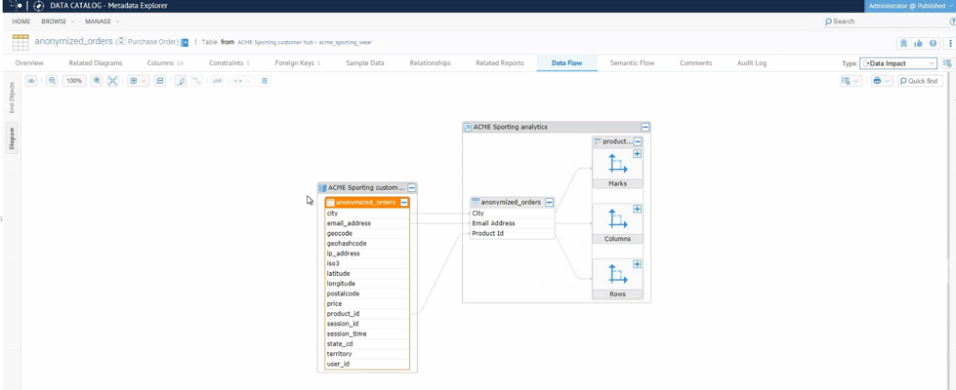Click the thumbs-up endorse icon
Screen dimensions: 956x390
click(x=918, y=43)
